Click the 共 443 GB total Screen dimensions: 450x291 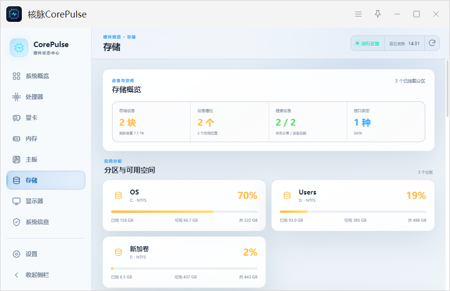tap(248, 277)
